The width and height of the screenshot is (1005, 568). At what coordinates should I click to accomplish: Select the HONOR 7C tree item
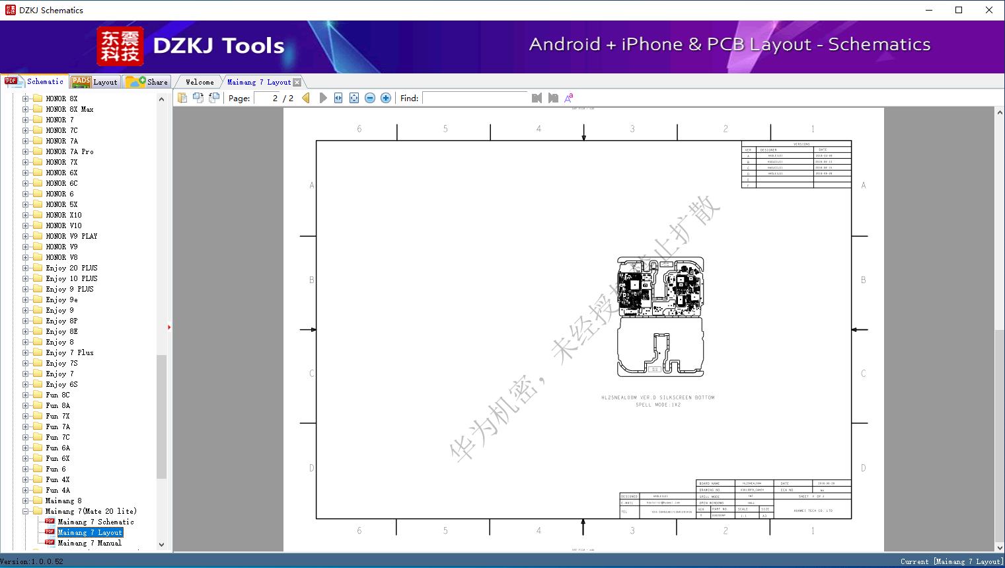(x=61, y=130)
